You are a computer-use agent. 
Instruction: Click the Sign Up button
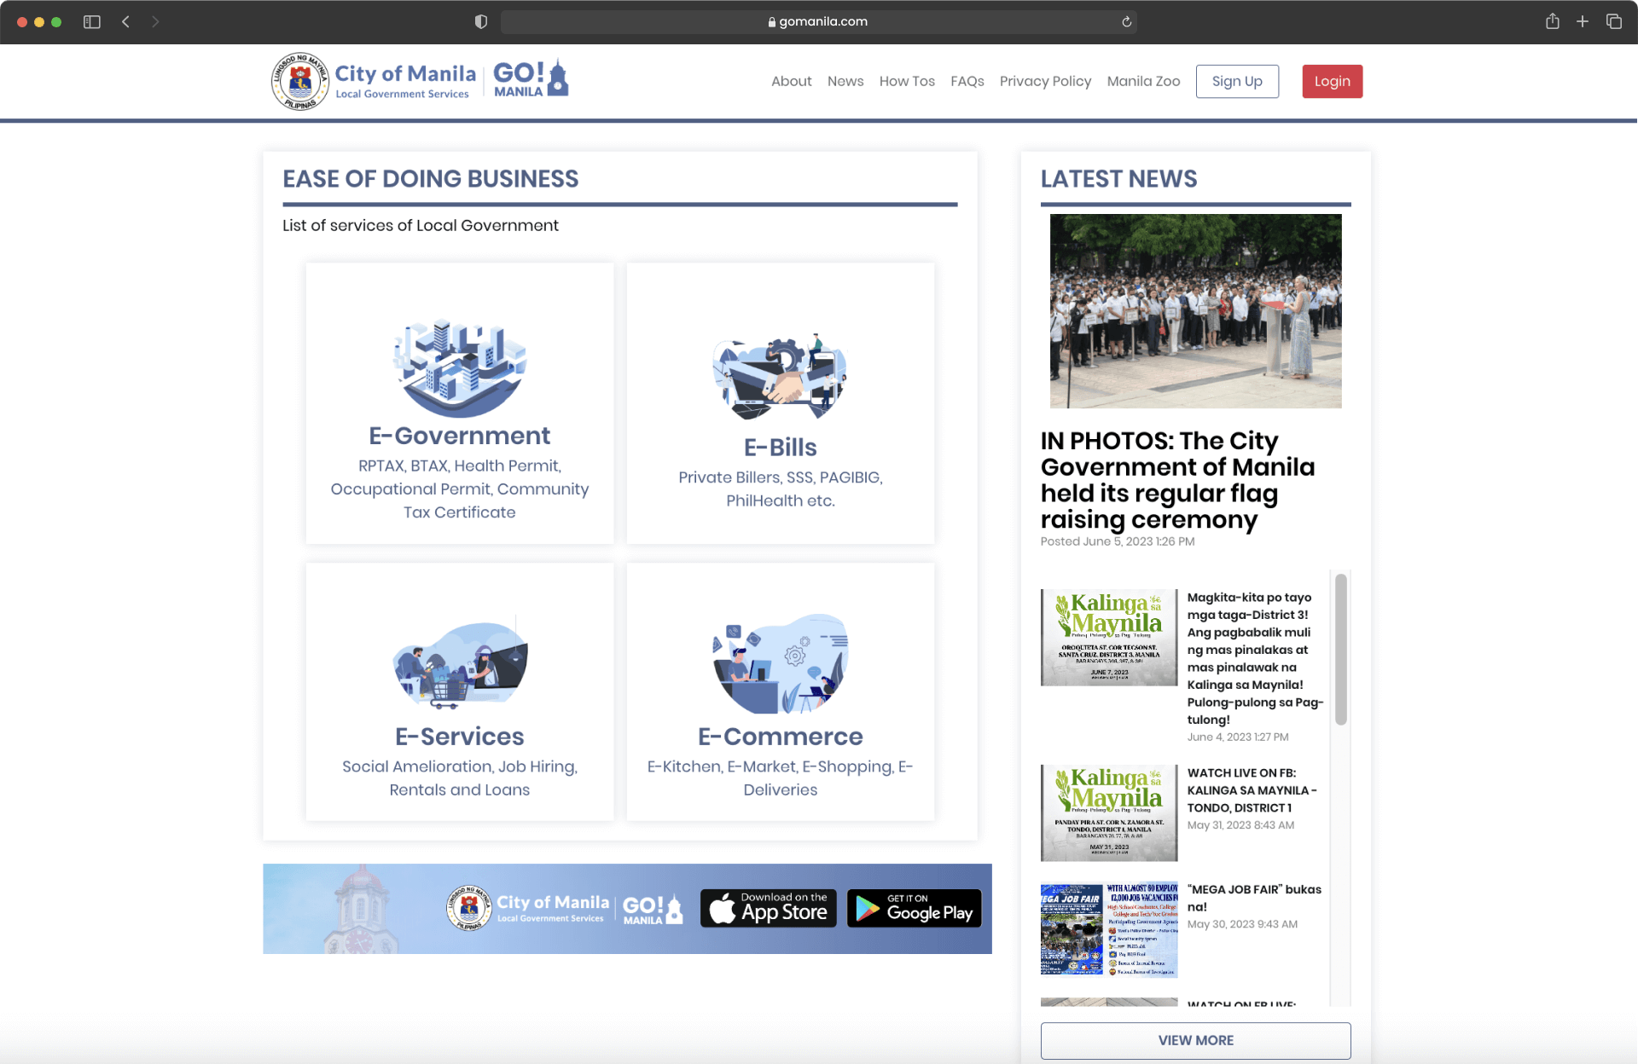click(1237, 81)
